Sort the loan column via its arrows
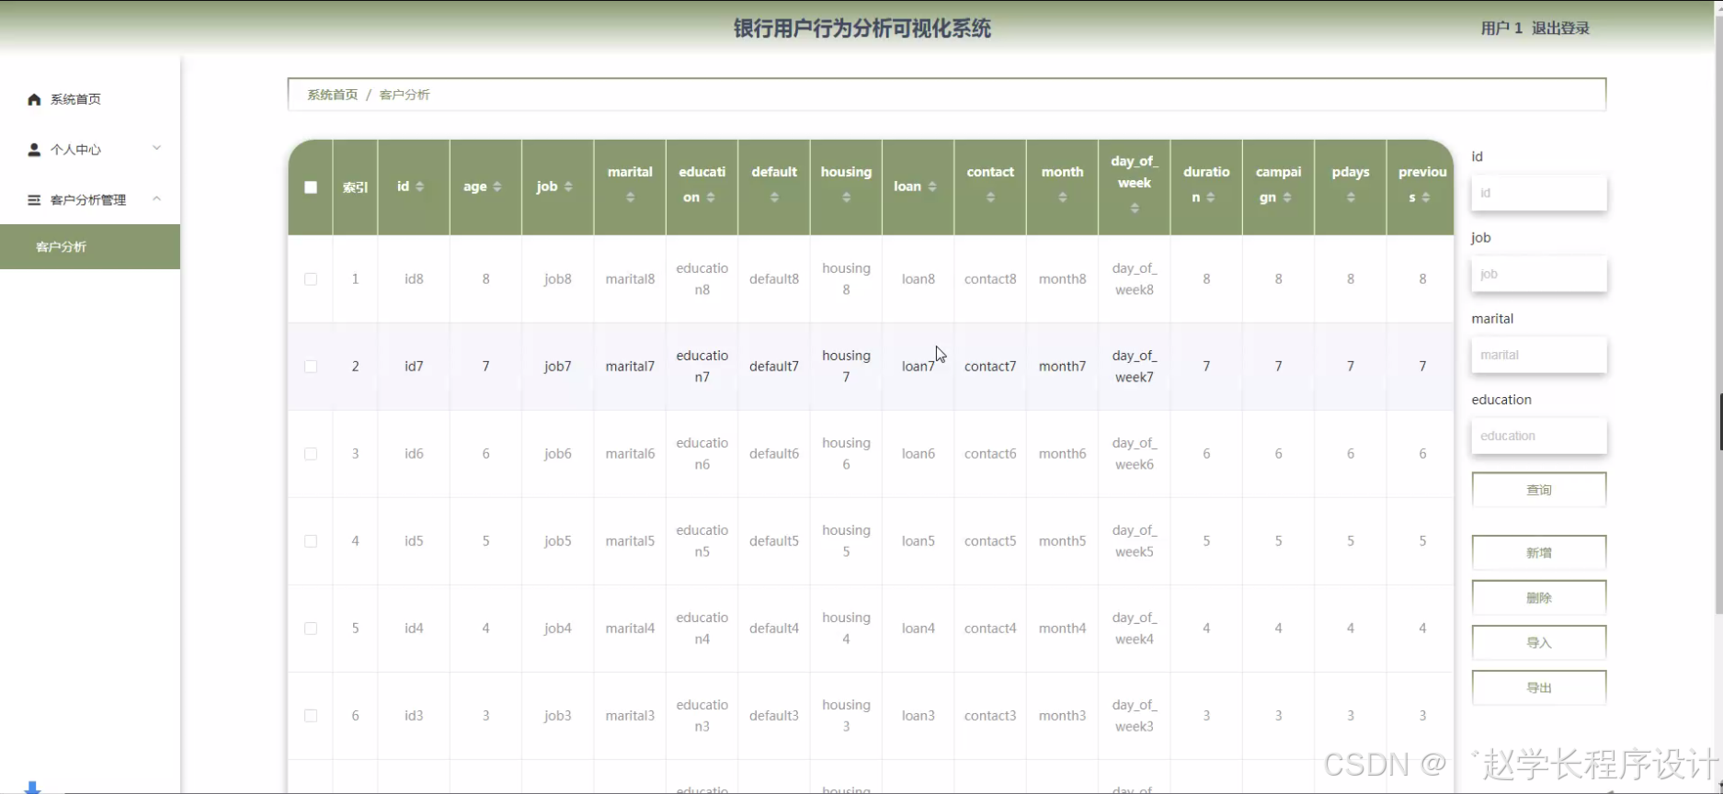This screenshot has height=794, width=1723. pyautogui.click(x=932, y=187)
